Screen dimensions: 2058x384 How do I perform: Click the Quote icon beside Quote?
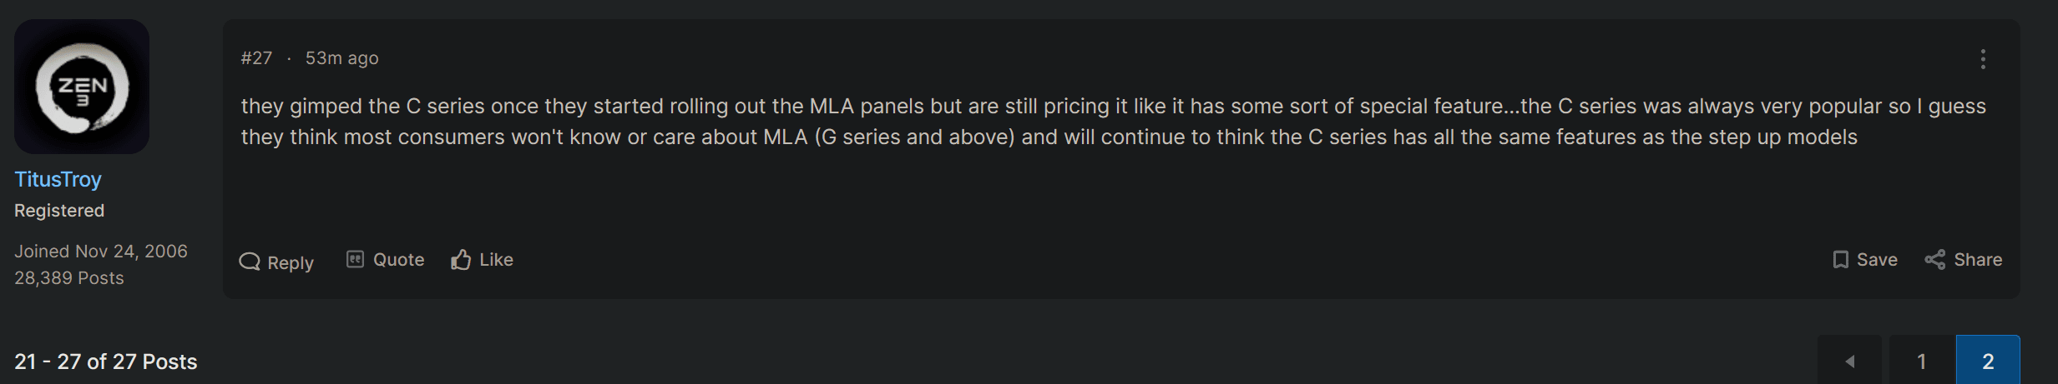[355, 259]
